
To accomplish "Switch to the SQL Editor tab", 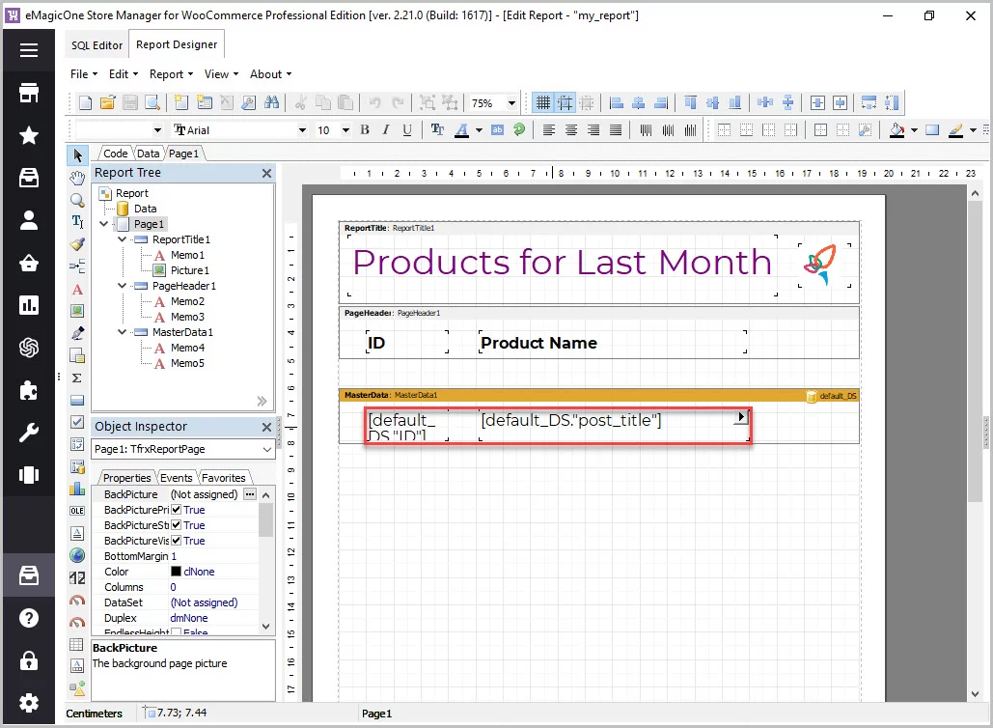I will (97, 45).
